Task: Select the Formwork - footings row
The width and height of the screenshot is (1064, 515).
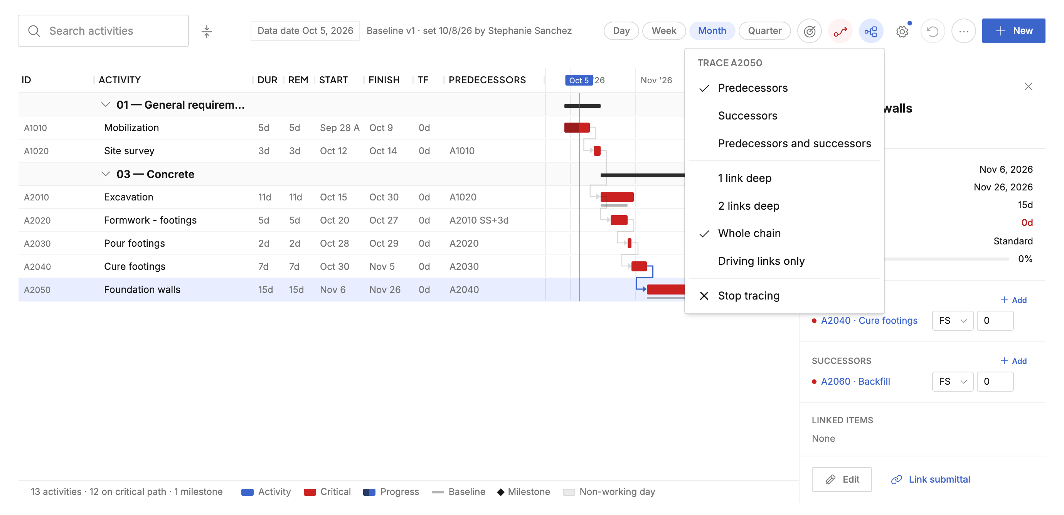Action: [x=282, y=220]
